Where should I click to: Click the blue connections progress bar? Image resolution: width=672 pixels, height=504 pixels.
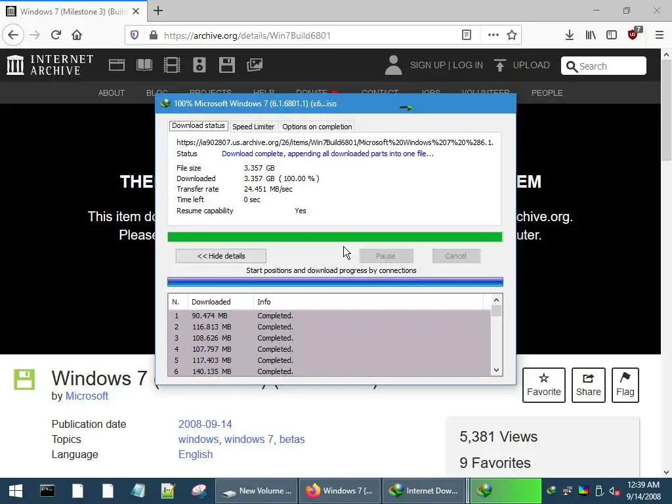335,282
